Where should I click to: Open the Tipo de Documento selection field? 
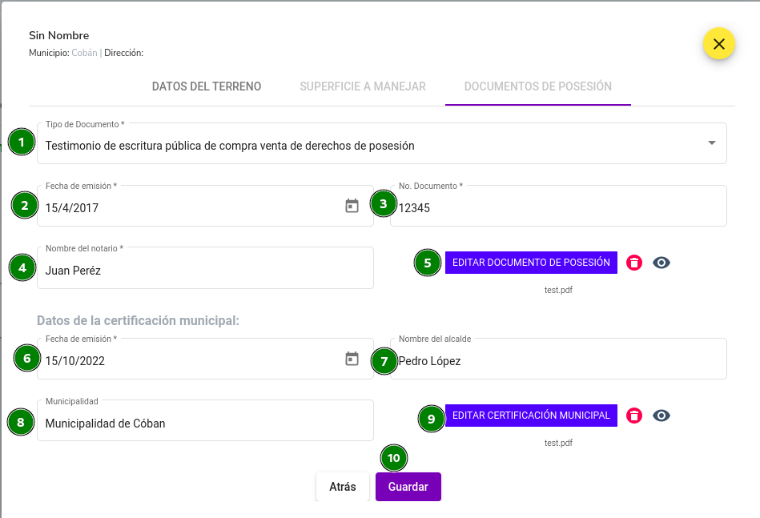[382, 143]
